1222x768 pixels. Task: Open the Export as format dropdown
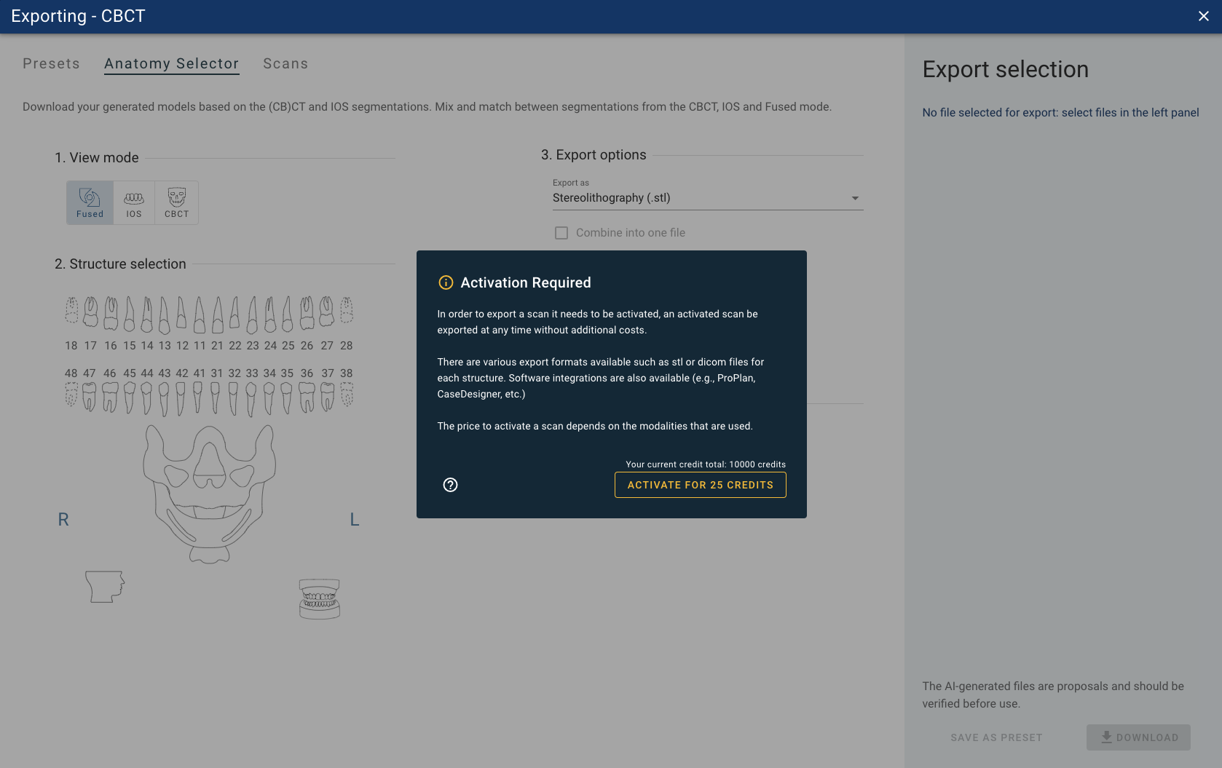pos(699,198)
